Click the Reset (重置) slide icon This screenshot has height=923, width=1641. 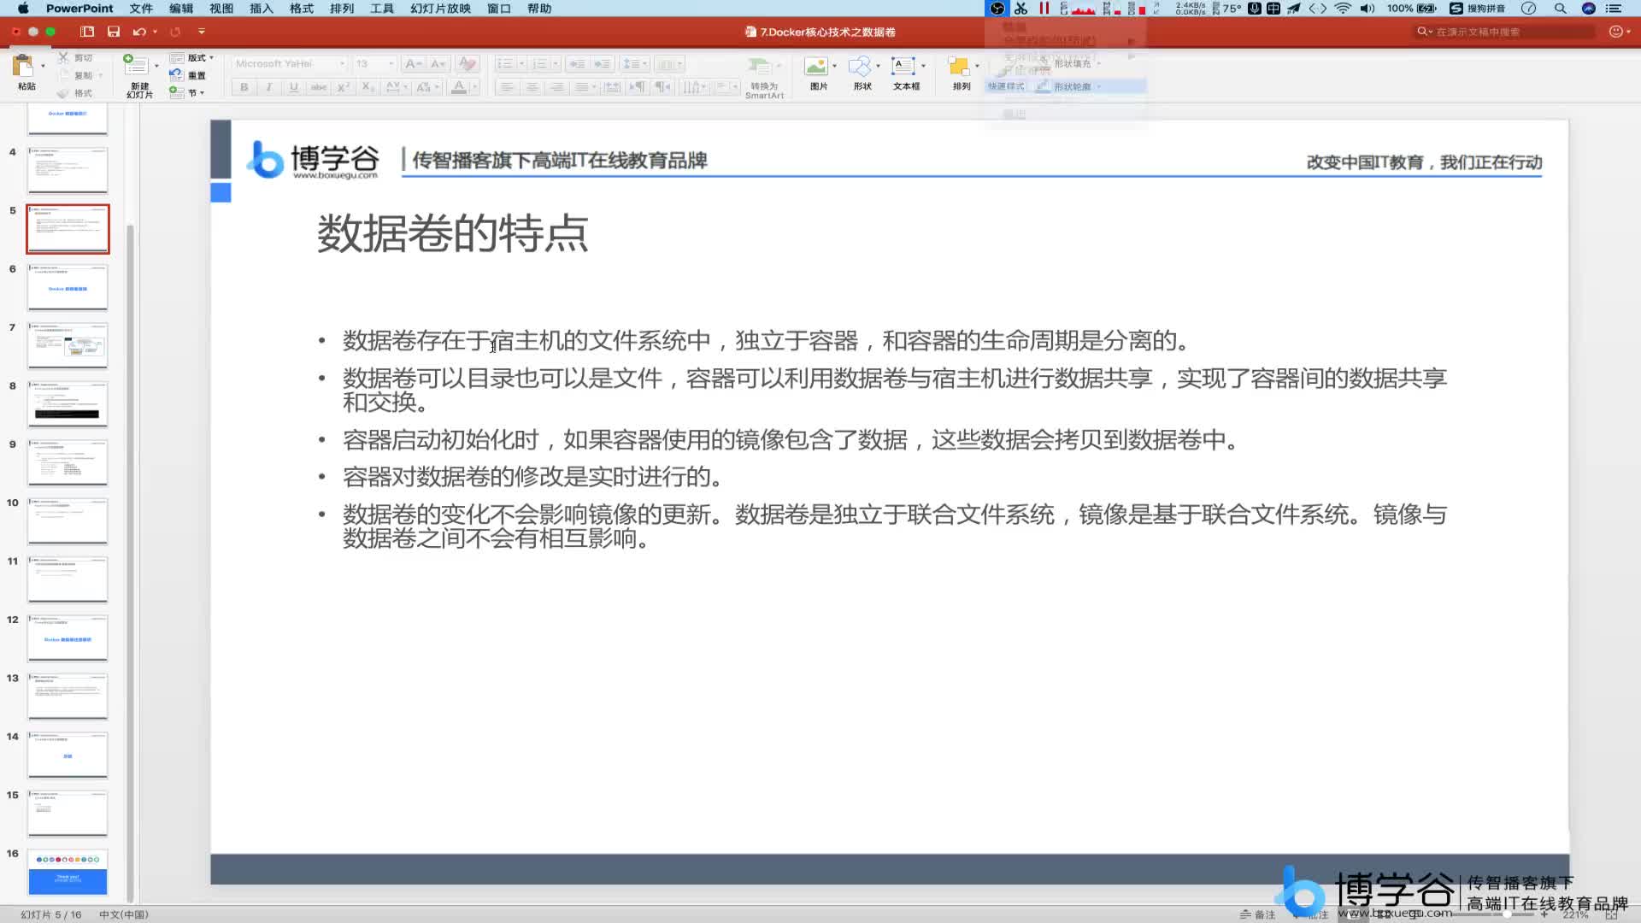click(176, 75)
